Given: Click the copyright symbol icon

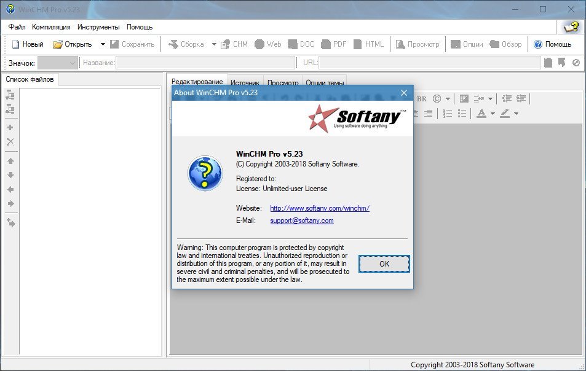Looking at the screenshot, I should tap(437, 99).
